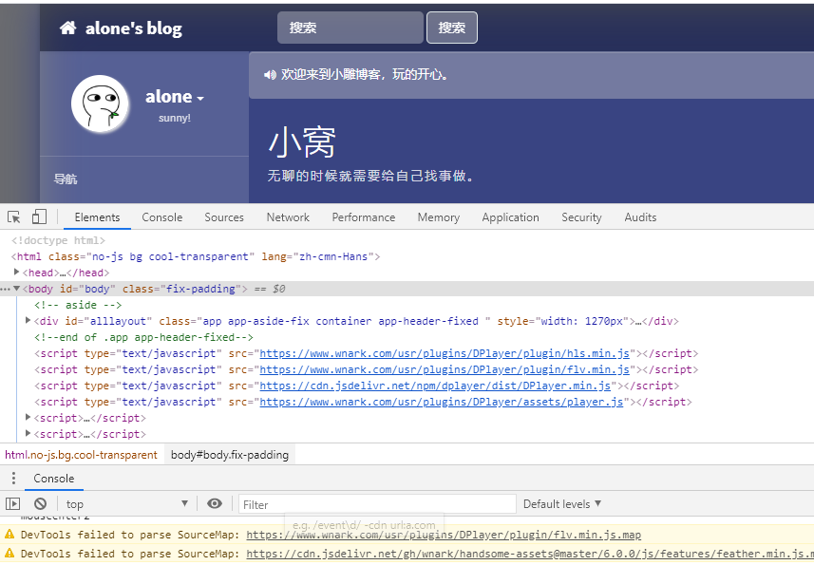814x565 pixels.
Task: Expand the alllayout div node
Action: point(28,321)
